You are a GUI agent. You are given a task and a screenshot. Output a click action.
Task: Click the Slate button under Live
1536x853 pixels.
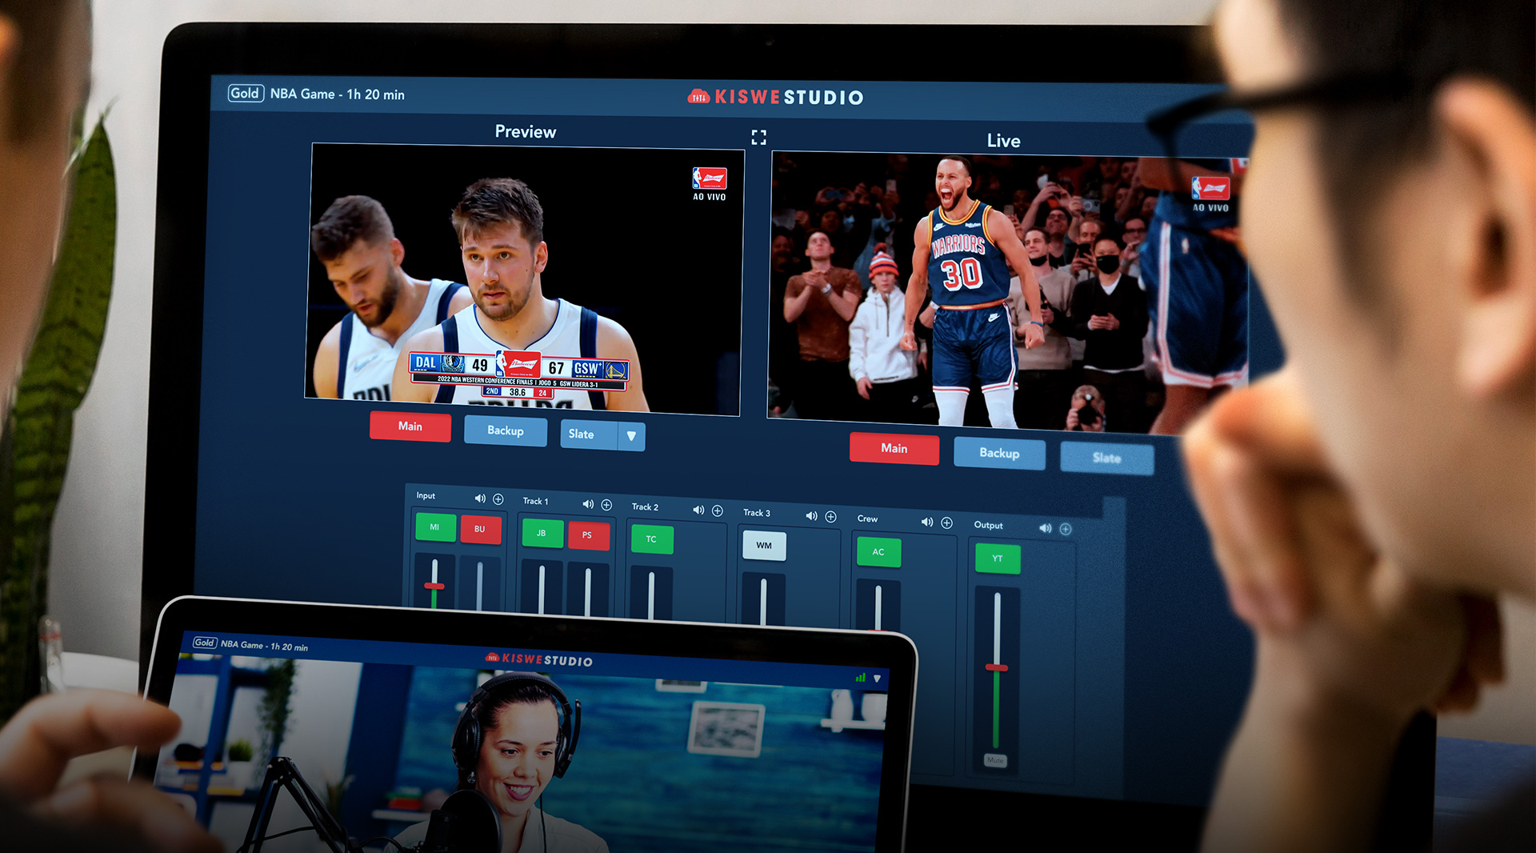tap(1107, 458)
